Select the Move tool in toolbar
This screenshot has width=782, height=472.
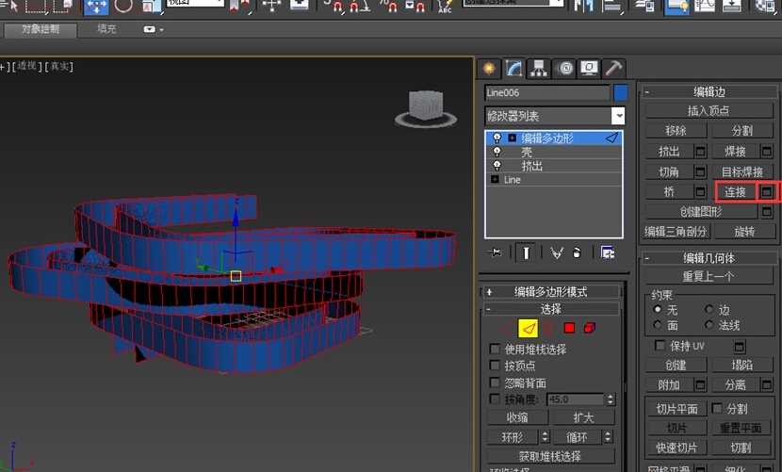[96, 6]
